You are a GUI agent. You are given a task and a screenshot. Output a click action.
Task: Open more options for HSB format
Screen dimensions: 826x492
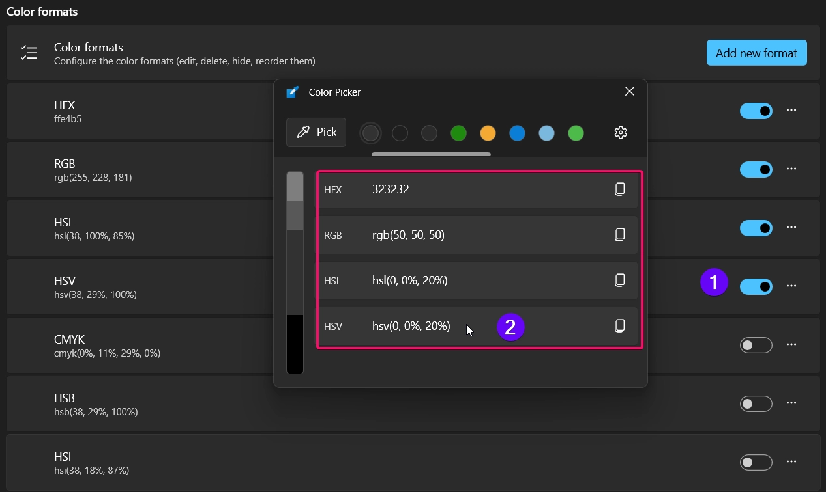791,403
